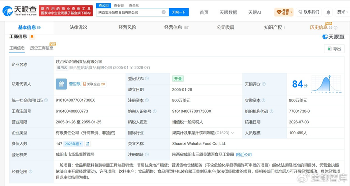Viewport: 350px width, 186px height.
Task: Go to 首页 home link
Action: [x=204, y=12]
